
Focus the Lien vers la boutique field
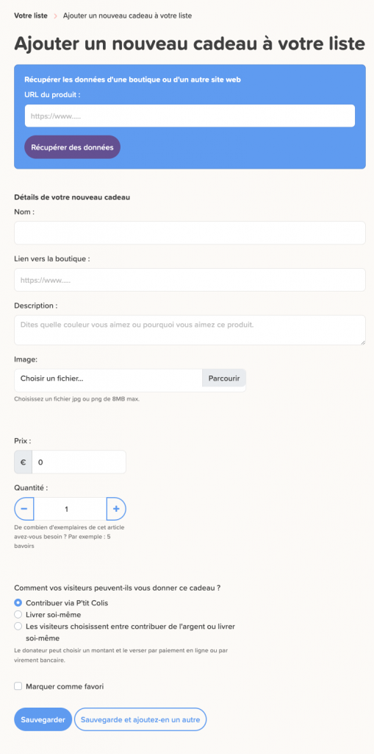coord(190,280)
